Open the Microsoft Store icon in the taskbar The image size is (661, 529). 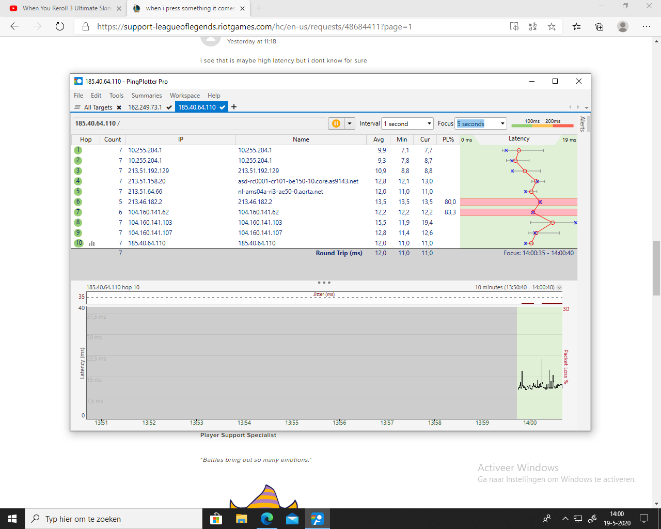(x=216, y=519)
